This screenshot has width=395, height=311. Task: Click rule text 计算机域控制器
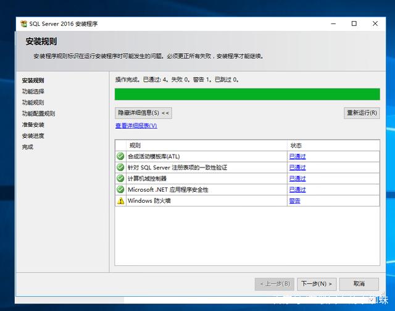148,179
